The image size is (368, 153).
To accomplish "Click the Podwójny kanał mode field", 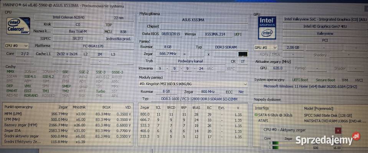I will point(190,61).
